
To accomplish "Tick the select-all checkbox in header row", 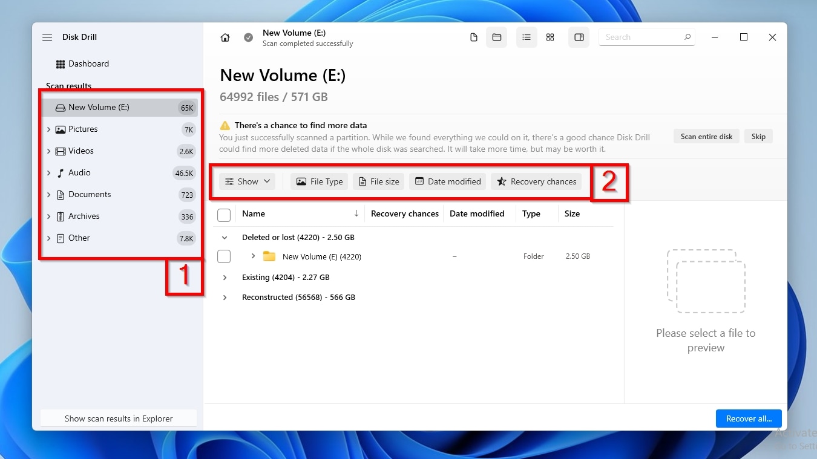I will (224, 215).
